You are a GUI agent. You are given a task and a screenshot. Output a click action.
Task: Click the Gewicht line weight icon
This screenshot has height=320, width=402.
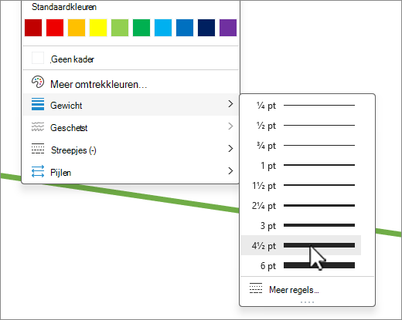(x=38, y=104)
